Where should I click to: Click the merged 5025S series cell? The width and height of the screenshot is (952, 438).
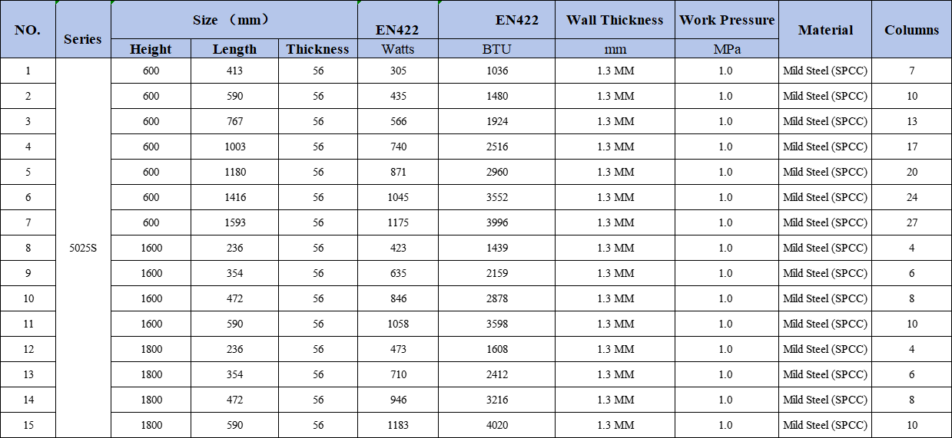pyautogui.click(x=83, y=248)
